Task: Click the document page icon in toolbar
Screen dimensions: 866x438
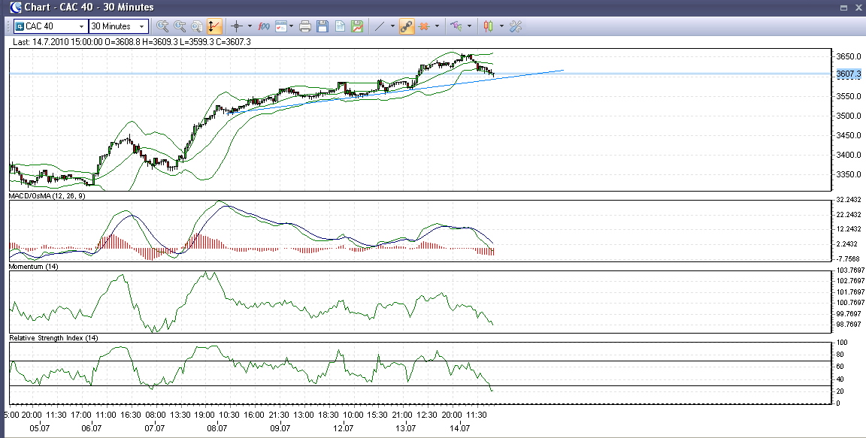Action: point(340,26)
